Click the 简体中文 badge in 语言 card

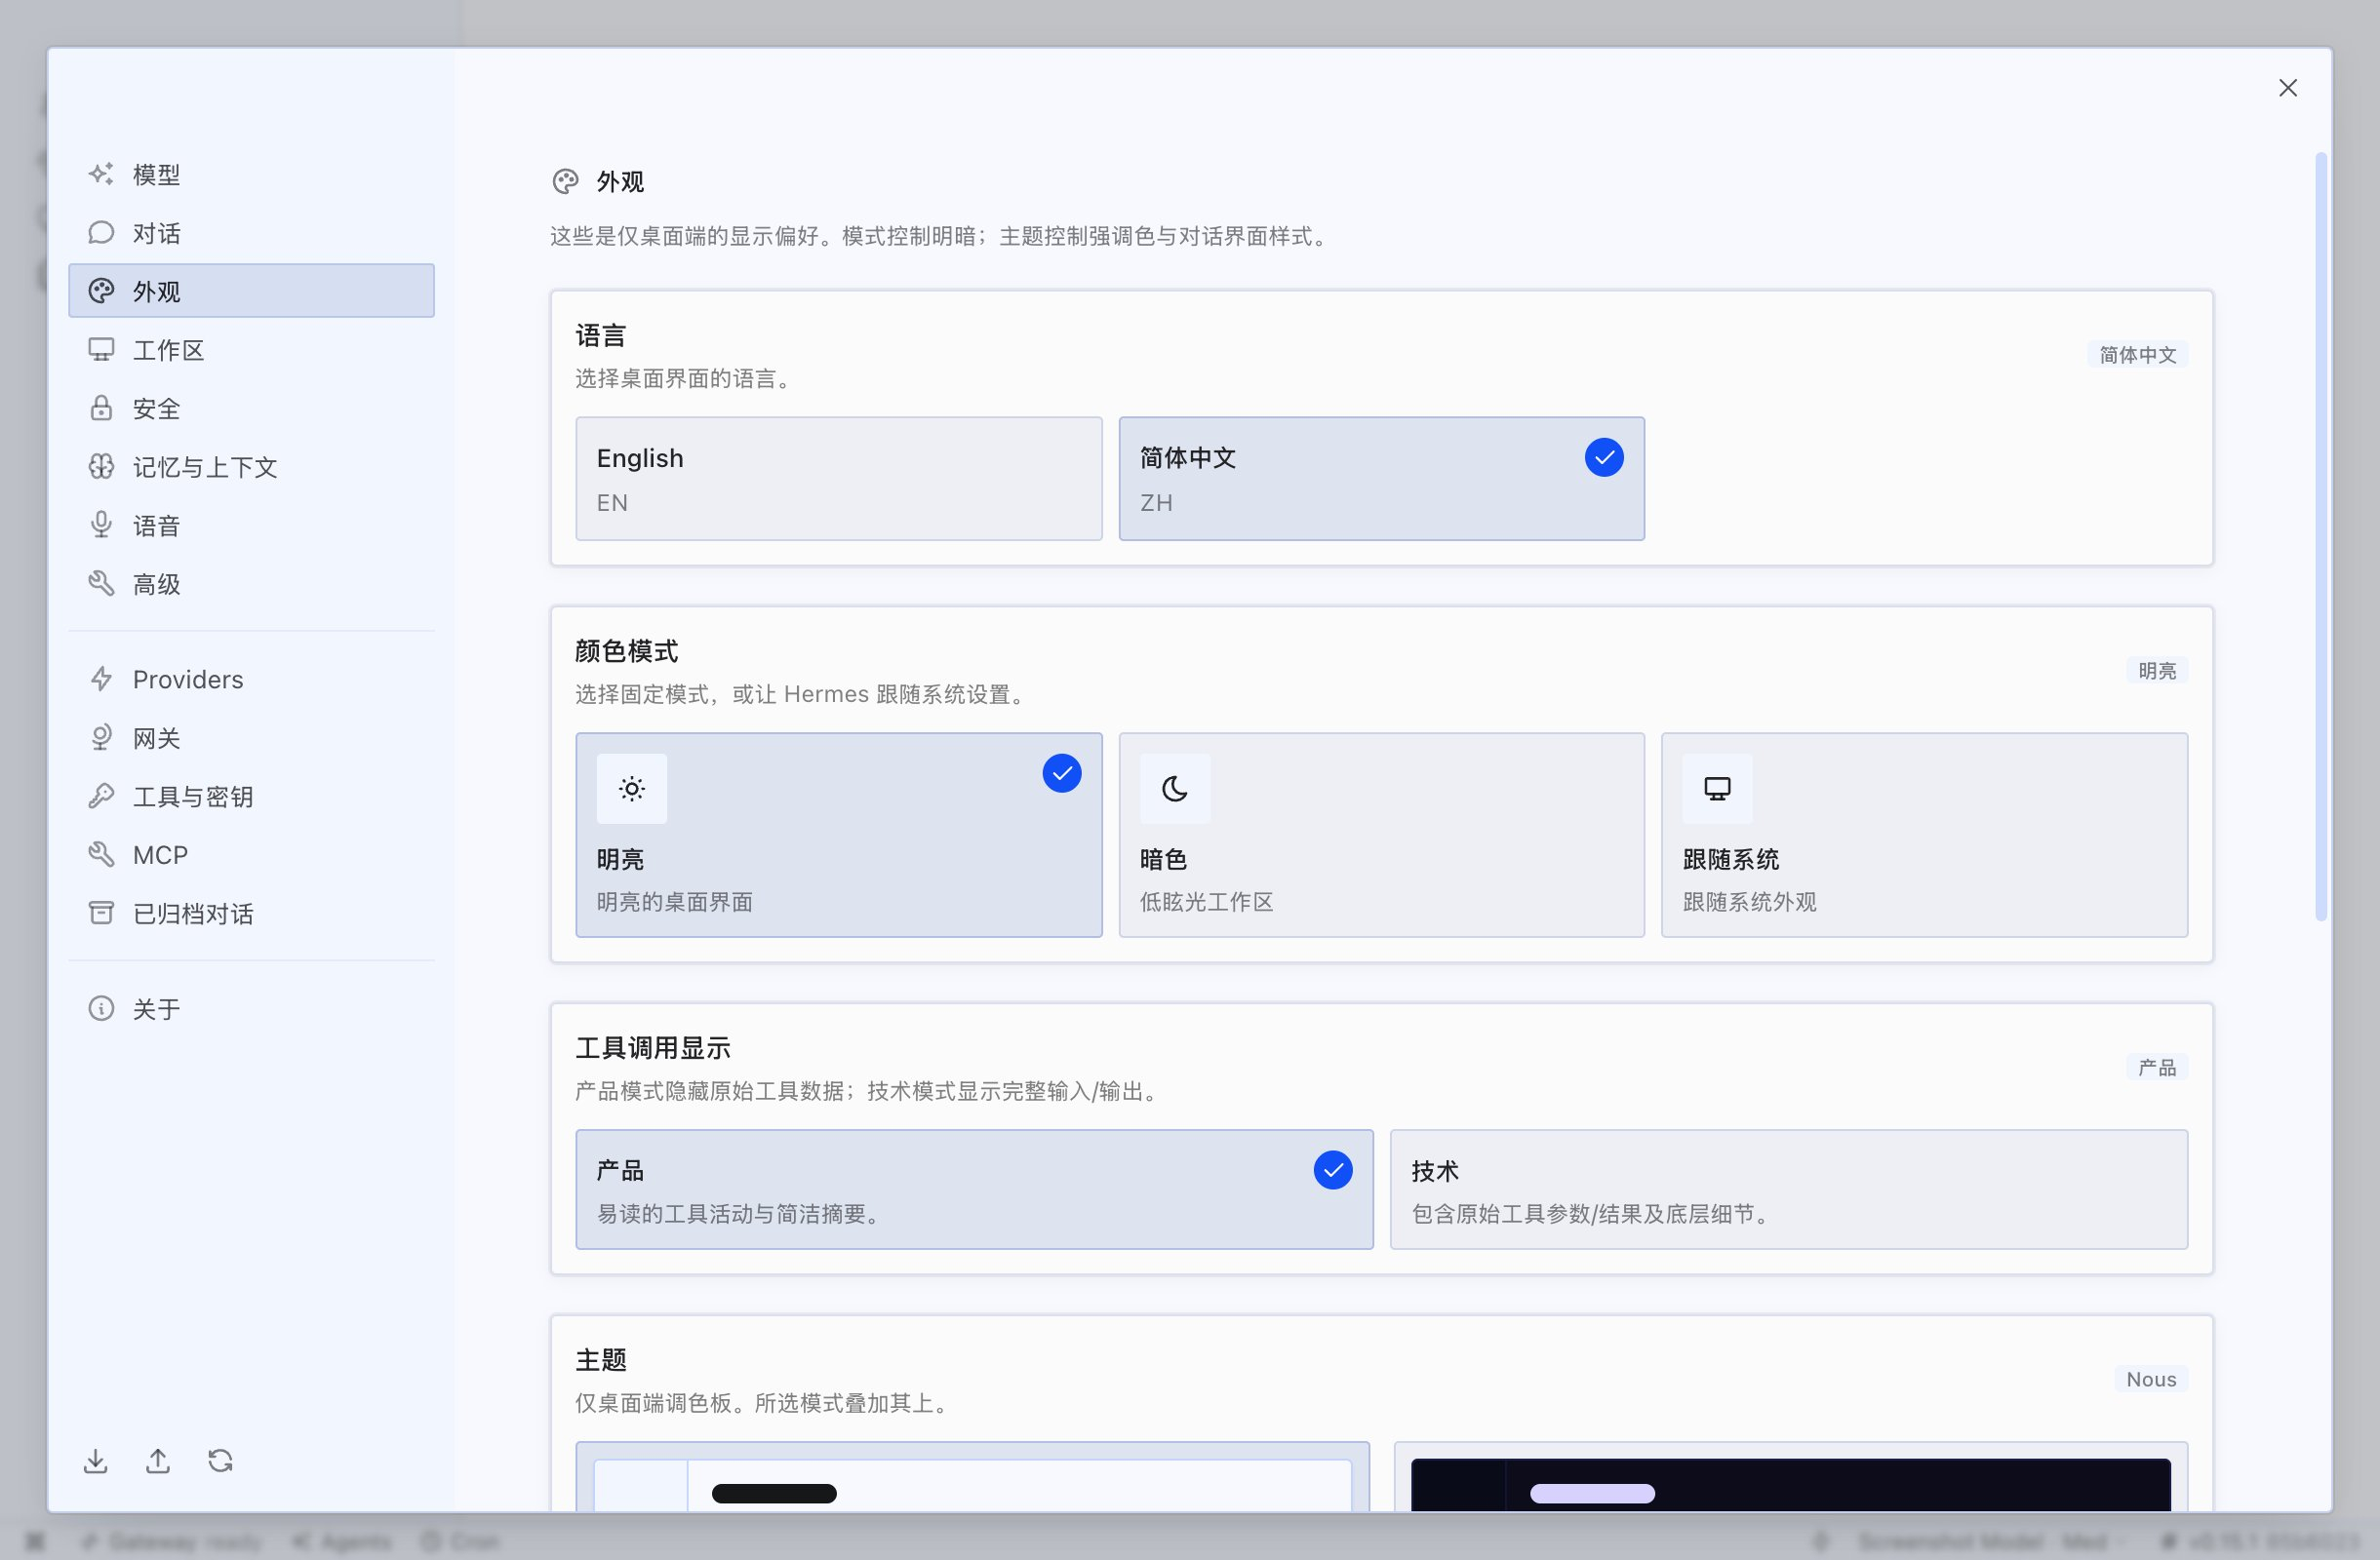click(x=2138, y=355)
